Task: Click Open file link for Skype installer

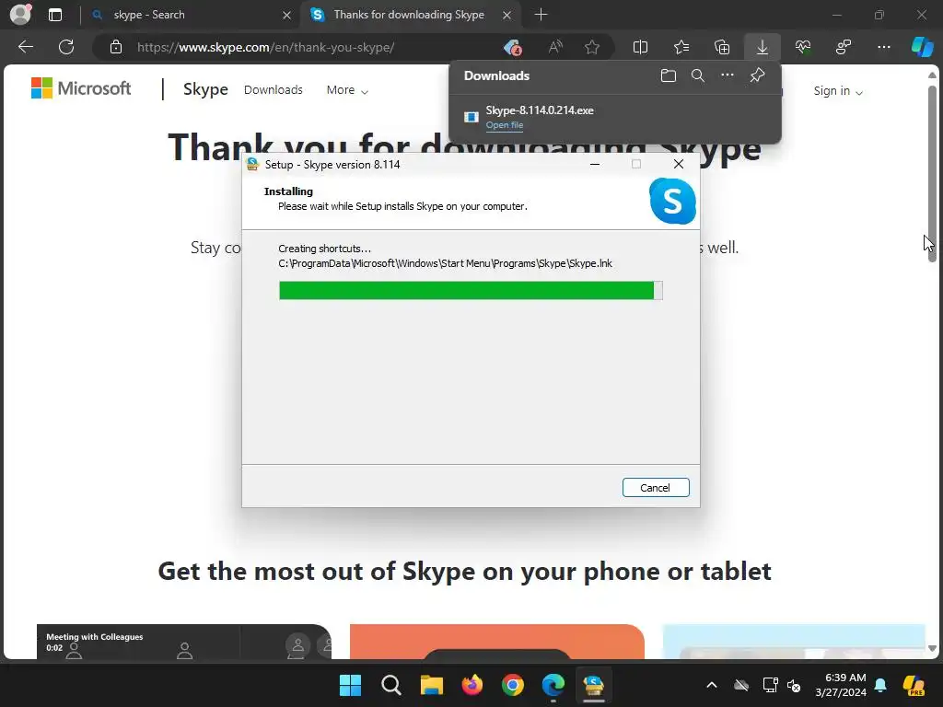Action: pos(505,125)
